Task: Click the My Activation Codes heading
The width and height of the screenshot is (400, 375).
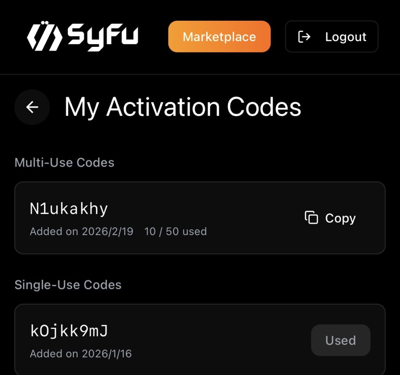Action: [183, 107]
